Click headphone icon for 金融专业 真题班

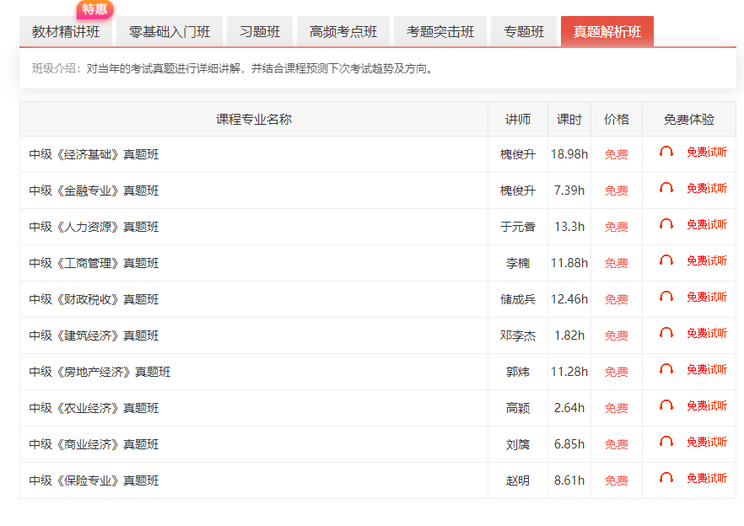(x=666, y=189)
